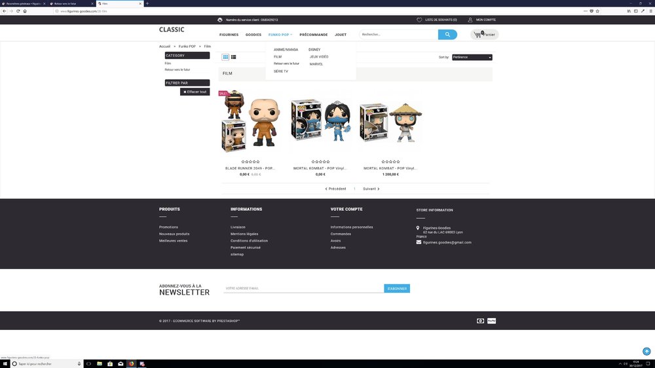This screenshot has height=368, width=655.
Task: Click the Mon Compte user icon
Action: click(470, 20)
